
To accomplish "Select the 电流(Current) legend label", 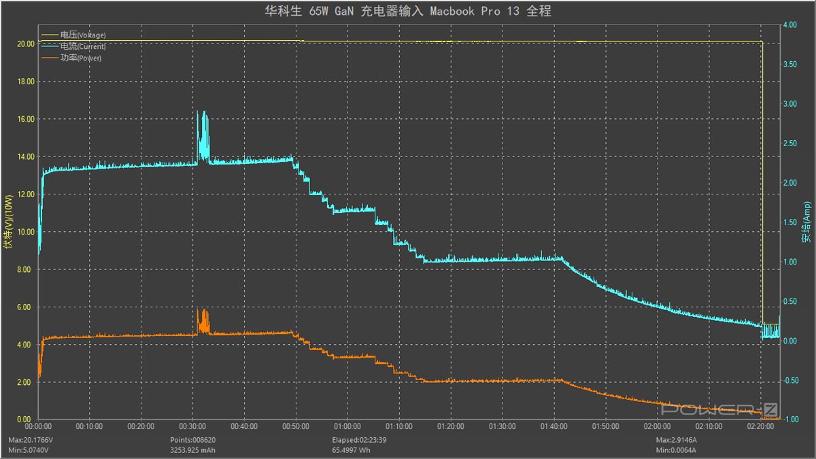I will [x=83, y=46].
